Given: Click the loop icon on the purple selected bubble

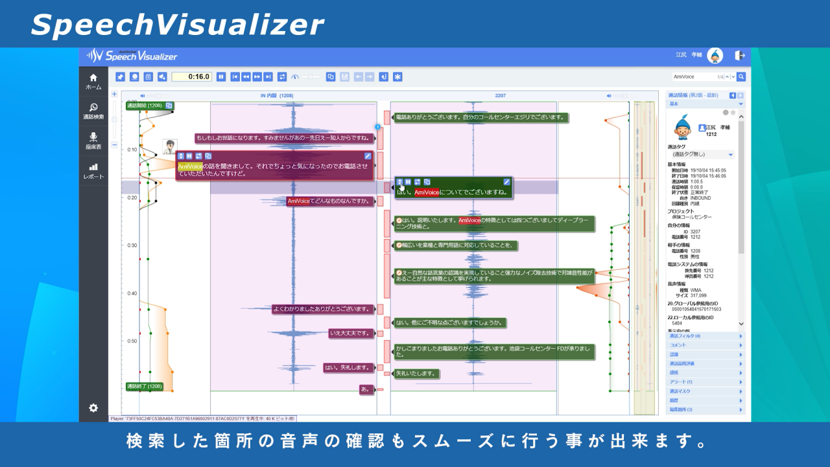Looking at the screenshot, I should point(199,156).
